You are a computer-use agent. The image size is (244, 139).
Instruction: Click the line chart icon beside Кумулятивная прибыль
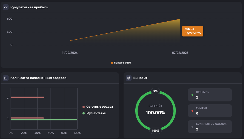click(6, 7)
